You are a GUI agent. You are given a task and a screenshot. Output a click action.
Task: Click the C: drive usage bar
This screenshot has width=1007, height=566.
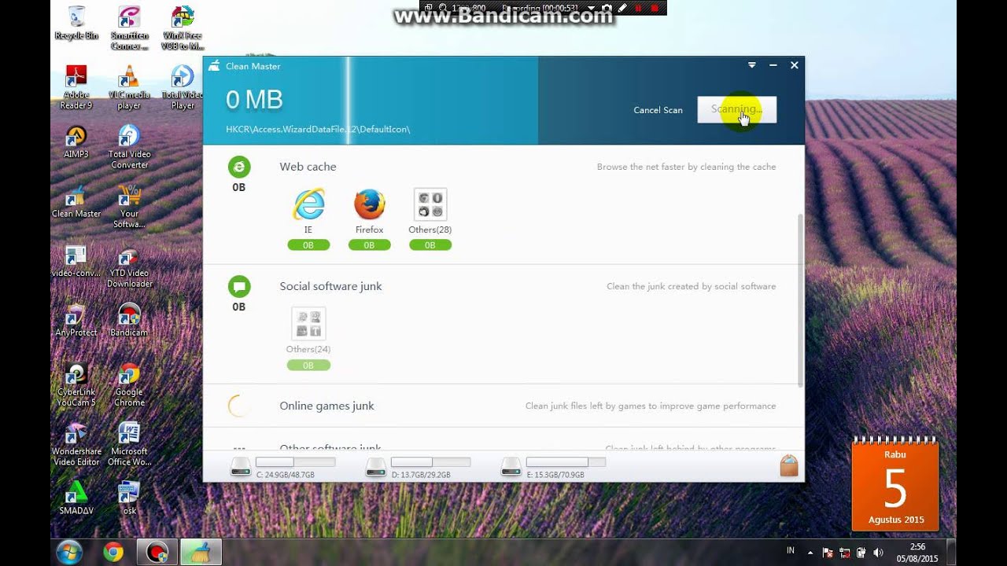(x=295, y=462)
